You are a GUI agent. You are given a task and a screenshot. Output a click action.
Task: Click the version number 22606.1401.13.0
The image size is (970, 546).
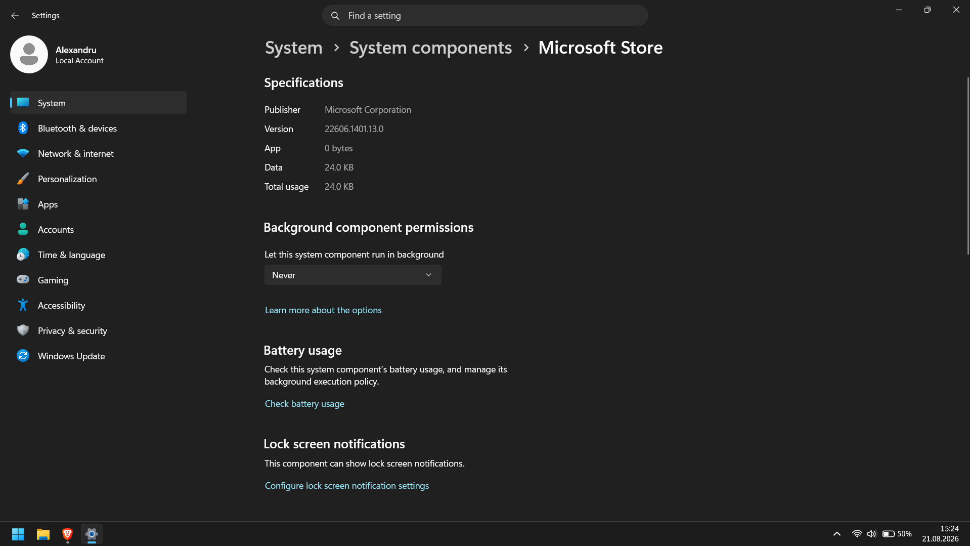point(354,129)
